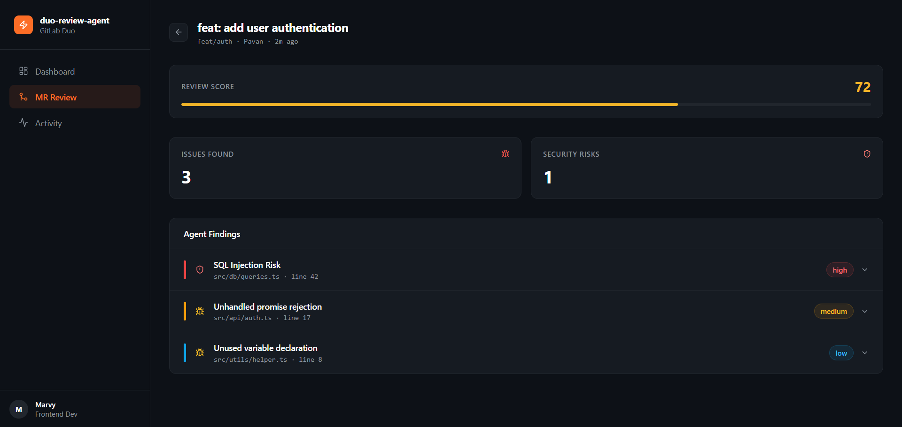Click the medium severity badge
This screenshot has height=427, width=902.
[834, 312]
